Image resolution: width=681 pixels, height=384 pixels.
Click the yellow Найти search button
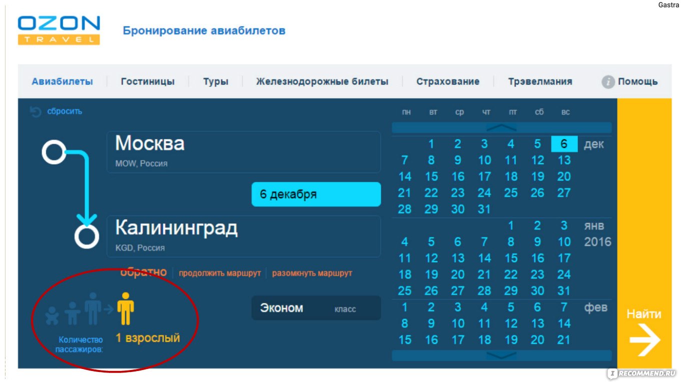point(644,233)
